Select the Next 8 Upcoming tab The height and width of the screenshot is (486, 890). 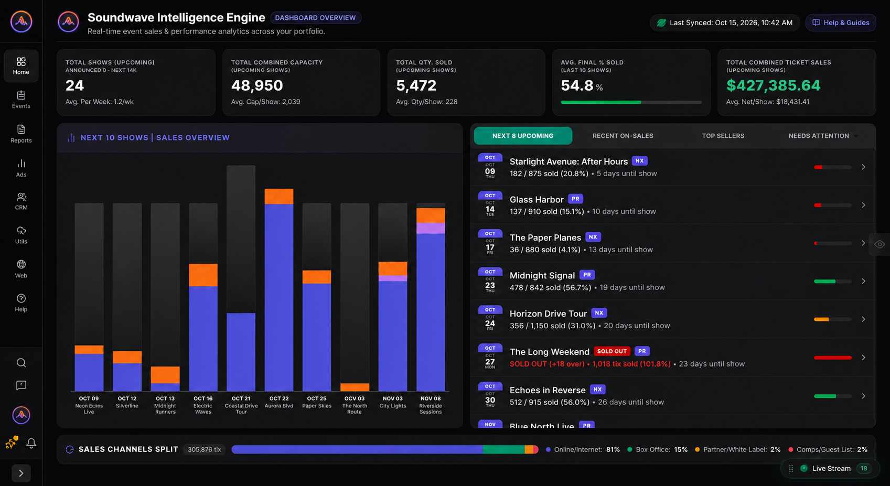point(523,136)
